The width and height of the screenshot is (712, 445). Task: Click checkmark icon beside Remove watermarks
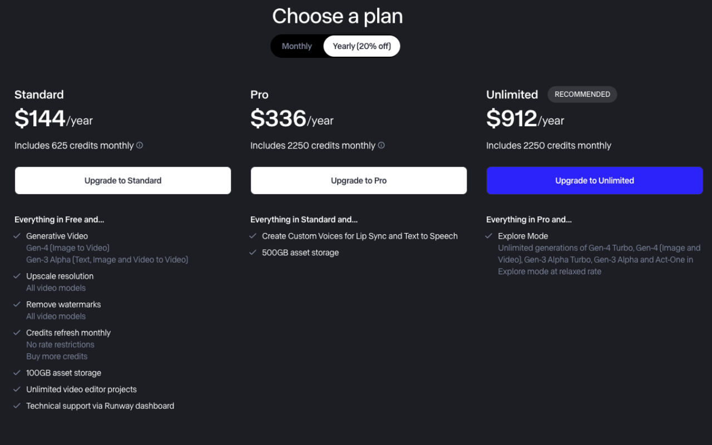tap(17, 304)
